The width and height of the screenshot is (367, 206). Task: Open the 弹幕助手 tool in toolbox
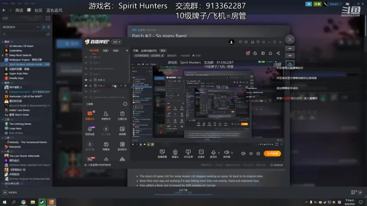point(90,115)
